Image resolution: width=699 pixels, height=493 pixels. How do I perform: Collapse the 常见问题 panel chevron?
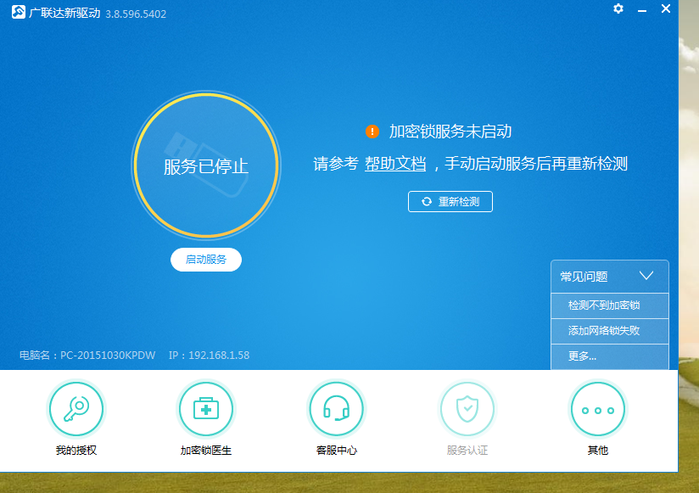click(x=646, y=276)
